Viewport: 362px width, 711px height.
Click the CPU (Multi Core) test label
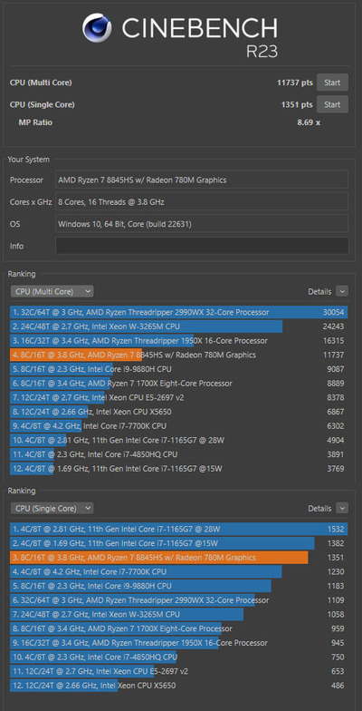coord(41,83)
